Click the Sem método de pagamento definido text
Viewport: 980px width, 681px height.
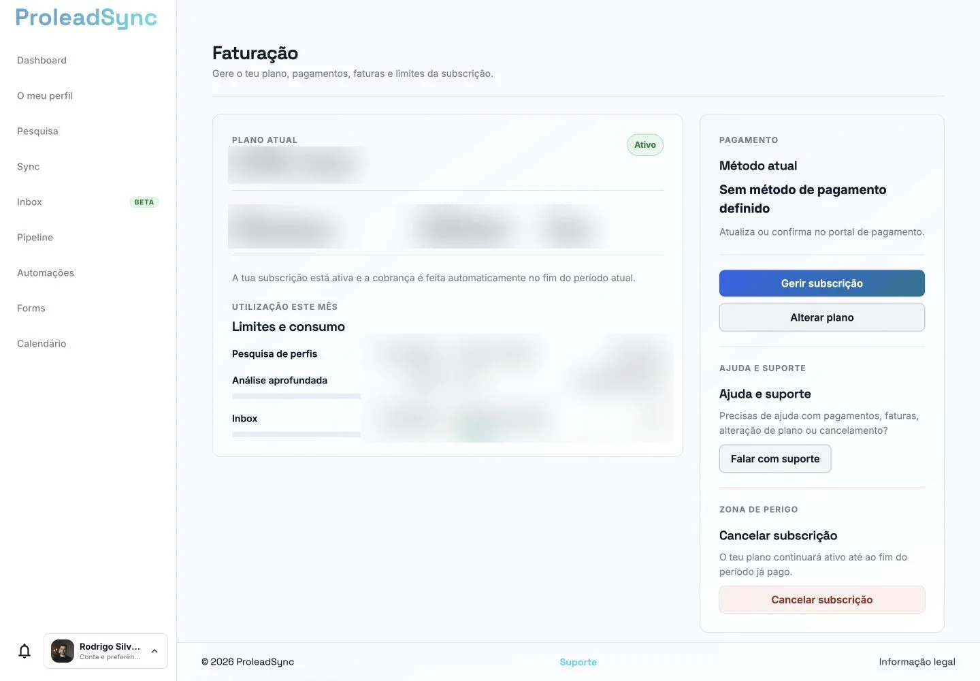coord(803,199)
